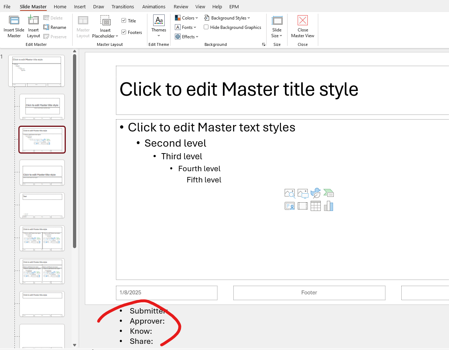Click the Stock Images placeholder icon
The image size is (449, 350).
tap(290, 193)
